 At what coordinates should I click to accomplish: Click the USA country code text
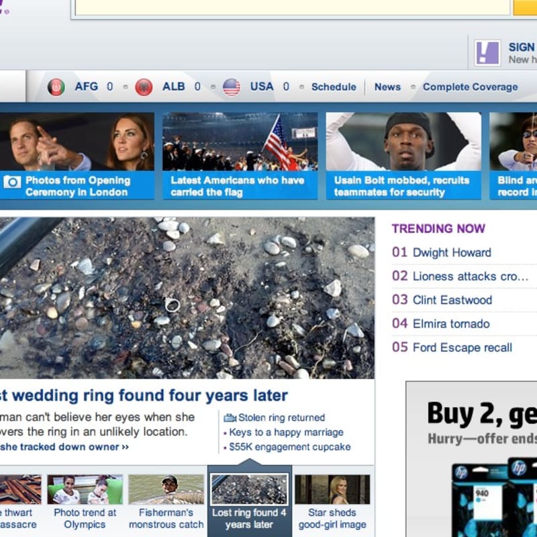(262, 87)
